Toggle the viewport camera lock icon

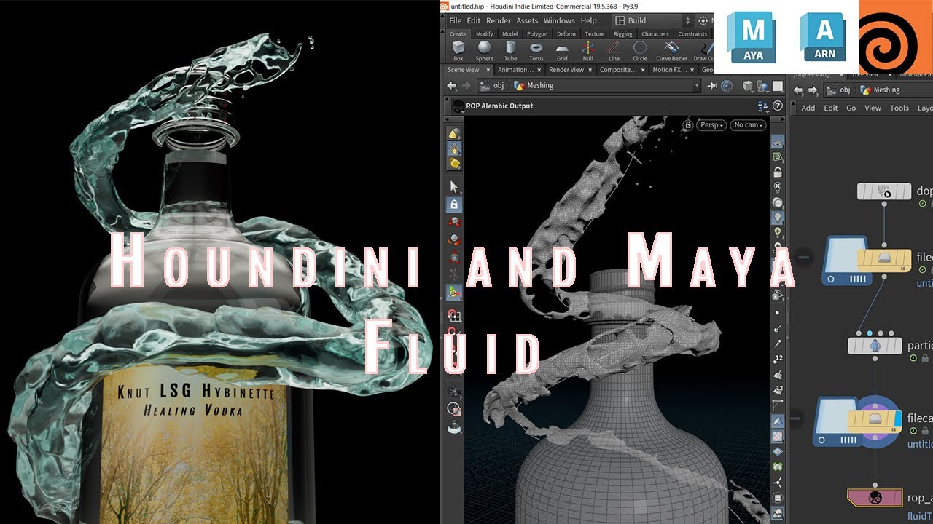click(687, 125)
